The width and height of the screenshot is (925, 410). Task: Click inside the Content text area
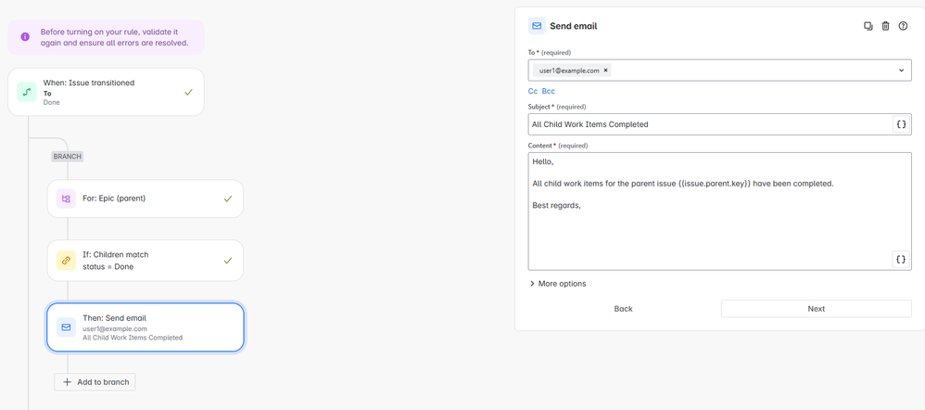click(720, 211)
